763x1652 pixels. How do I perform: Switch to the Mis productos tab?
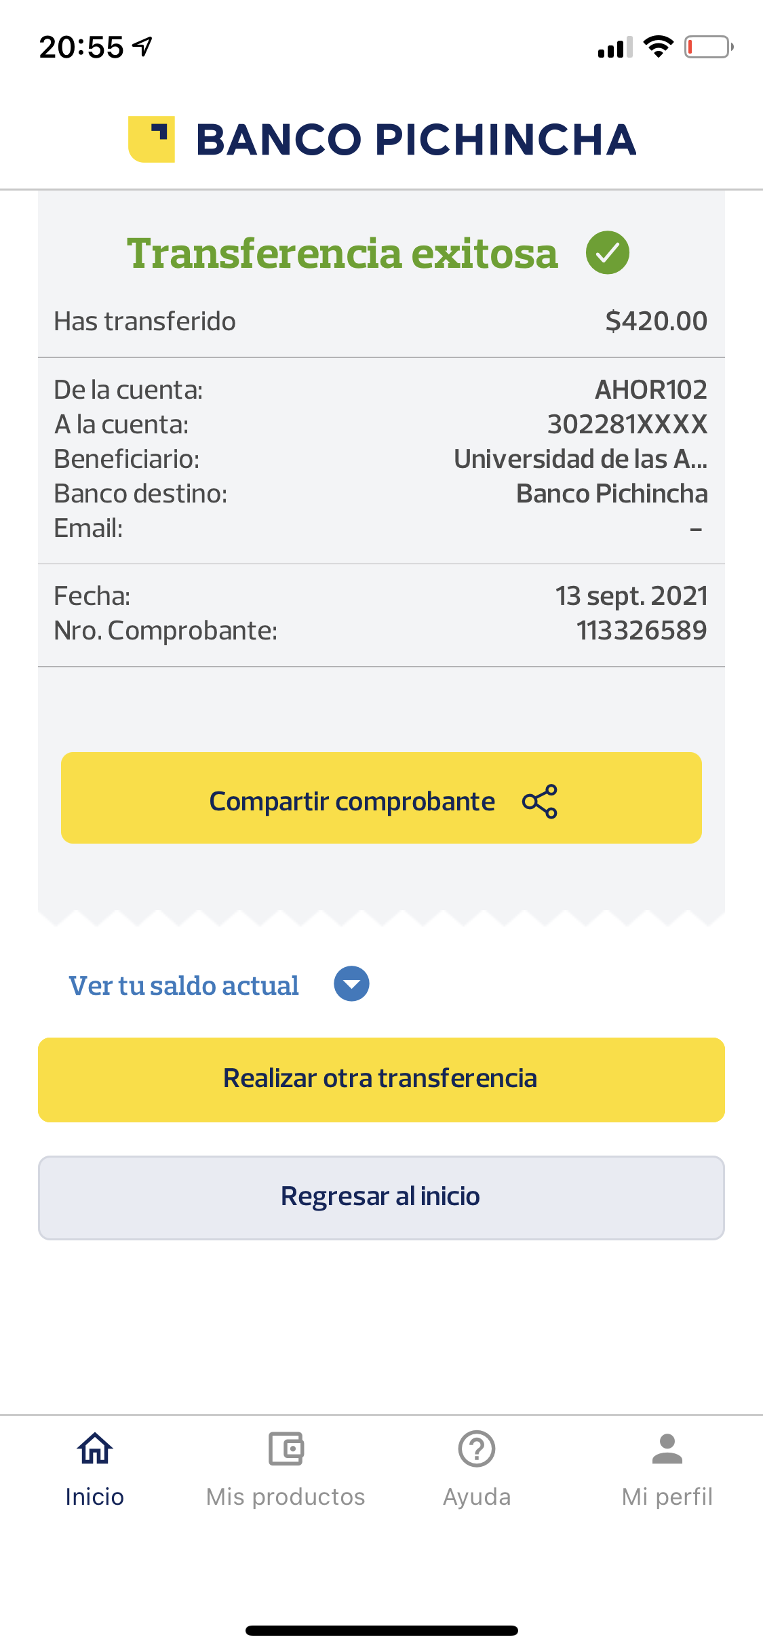286,1497
